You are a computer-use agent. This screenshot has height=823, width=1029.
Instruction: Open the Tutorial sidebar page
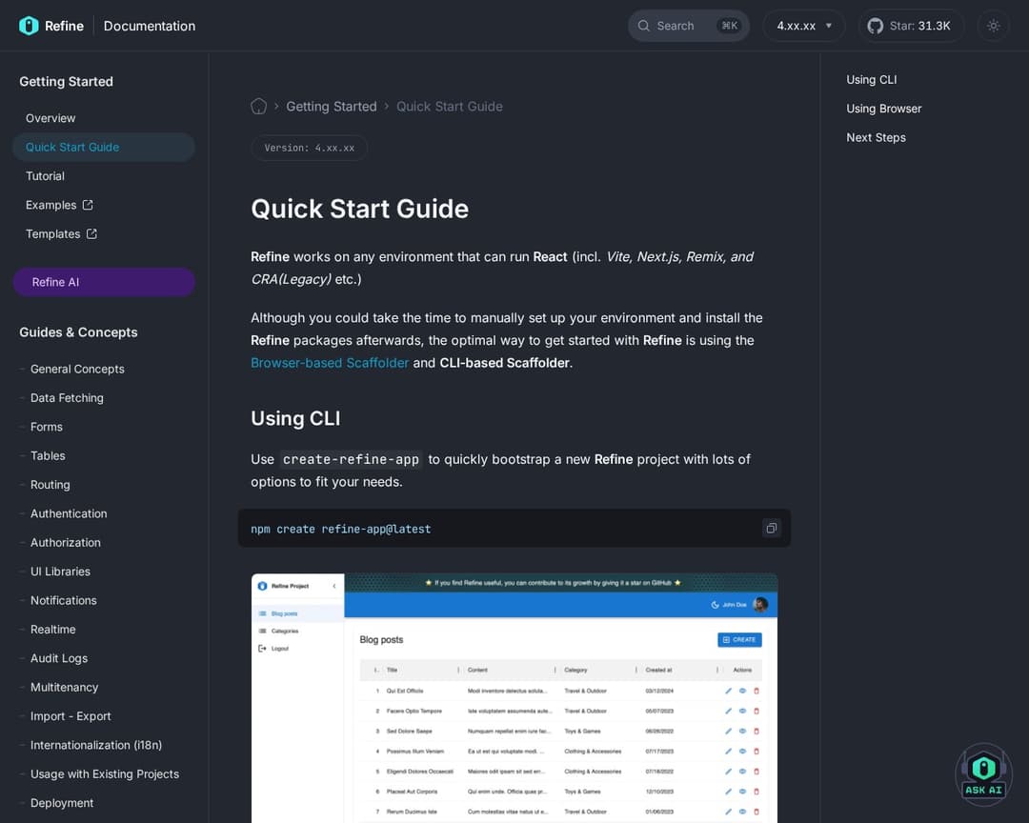pos(103,176)
